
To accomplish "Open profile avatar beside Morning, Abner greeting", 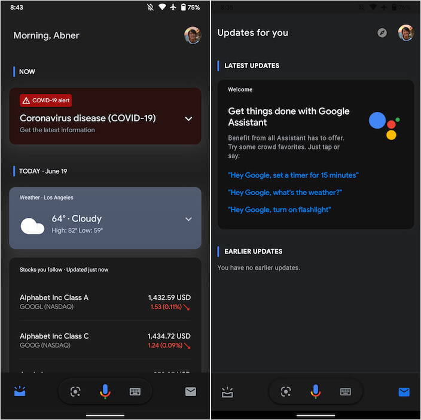I will point(193,35).
